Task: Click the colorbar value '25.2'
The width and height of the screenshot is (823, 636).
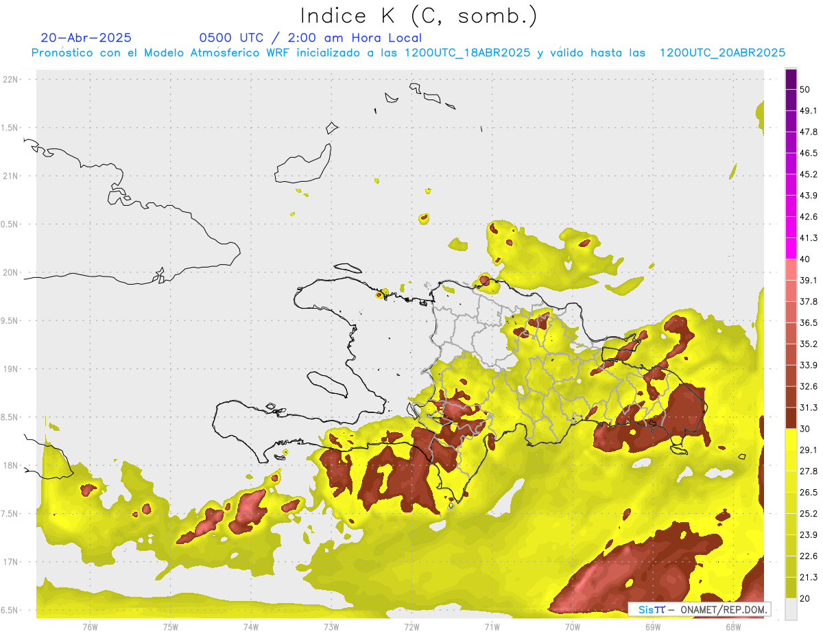Action: (809, 514)
